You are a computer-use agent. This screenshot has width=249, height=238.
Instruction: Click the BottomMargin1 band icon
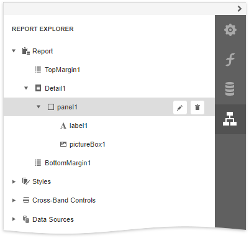38,163
